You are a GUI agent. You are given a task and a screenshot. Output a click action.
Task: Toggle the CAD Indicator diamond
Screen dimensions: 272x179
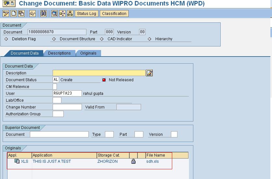coord(102,39)
